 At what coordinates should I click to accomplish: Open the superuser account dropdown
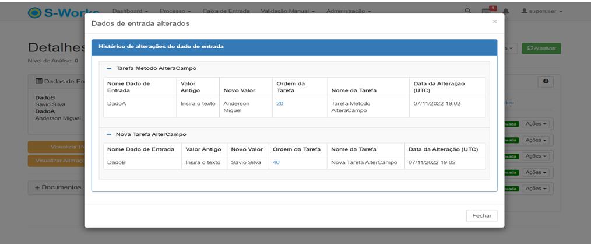tap(541, 11)
